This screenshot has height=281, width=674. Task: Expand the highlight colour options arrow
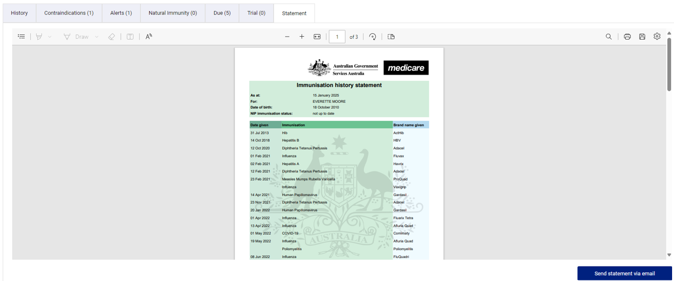click(x=50, y=37)
